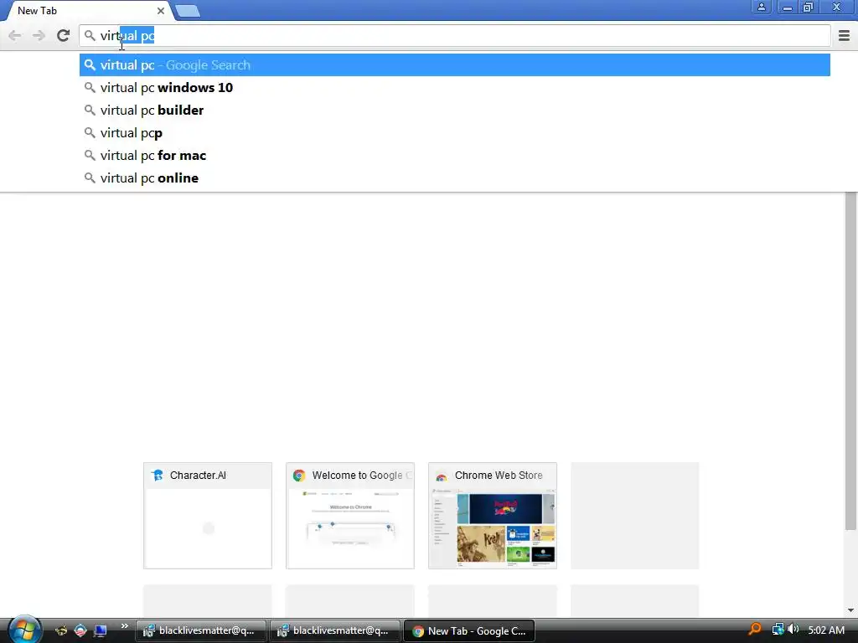Open the Chrome hamburger menu
This screenshot has width=858, height=643.
[844, 36]
